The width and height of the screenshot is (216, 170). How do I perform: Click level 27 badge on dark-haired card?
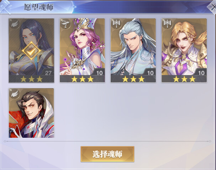click(x=48, y=73)
